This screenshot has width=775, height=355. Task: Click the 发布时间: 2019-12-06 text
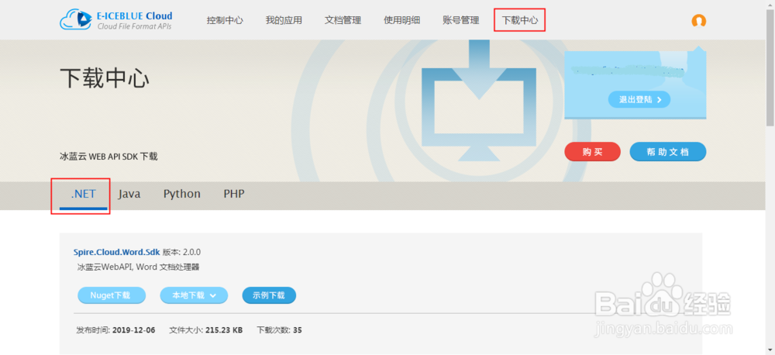115,329
